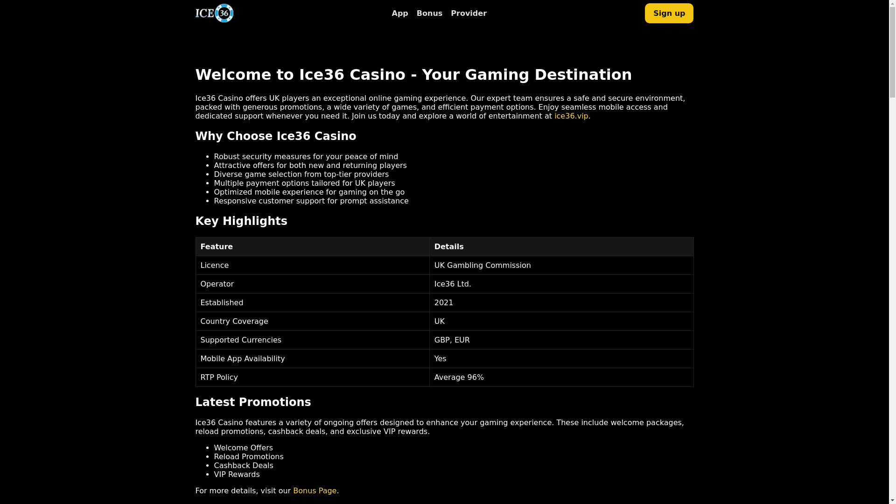Click scrollbar up arrow

pyautogui.click(x=892, y=3)
